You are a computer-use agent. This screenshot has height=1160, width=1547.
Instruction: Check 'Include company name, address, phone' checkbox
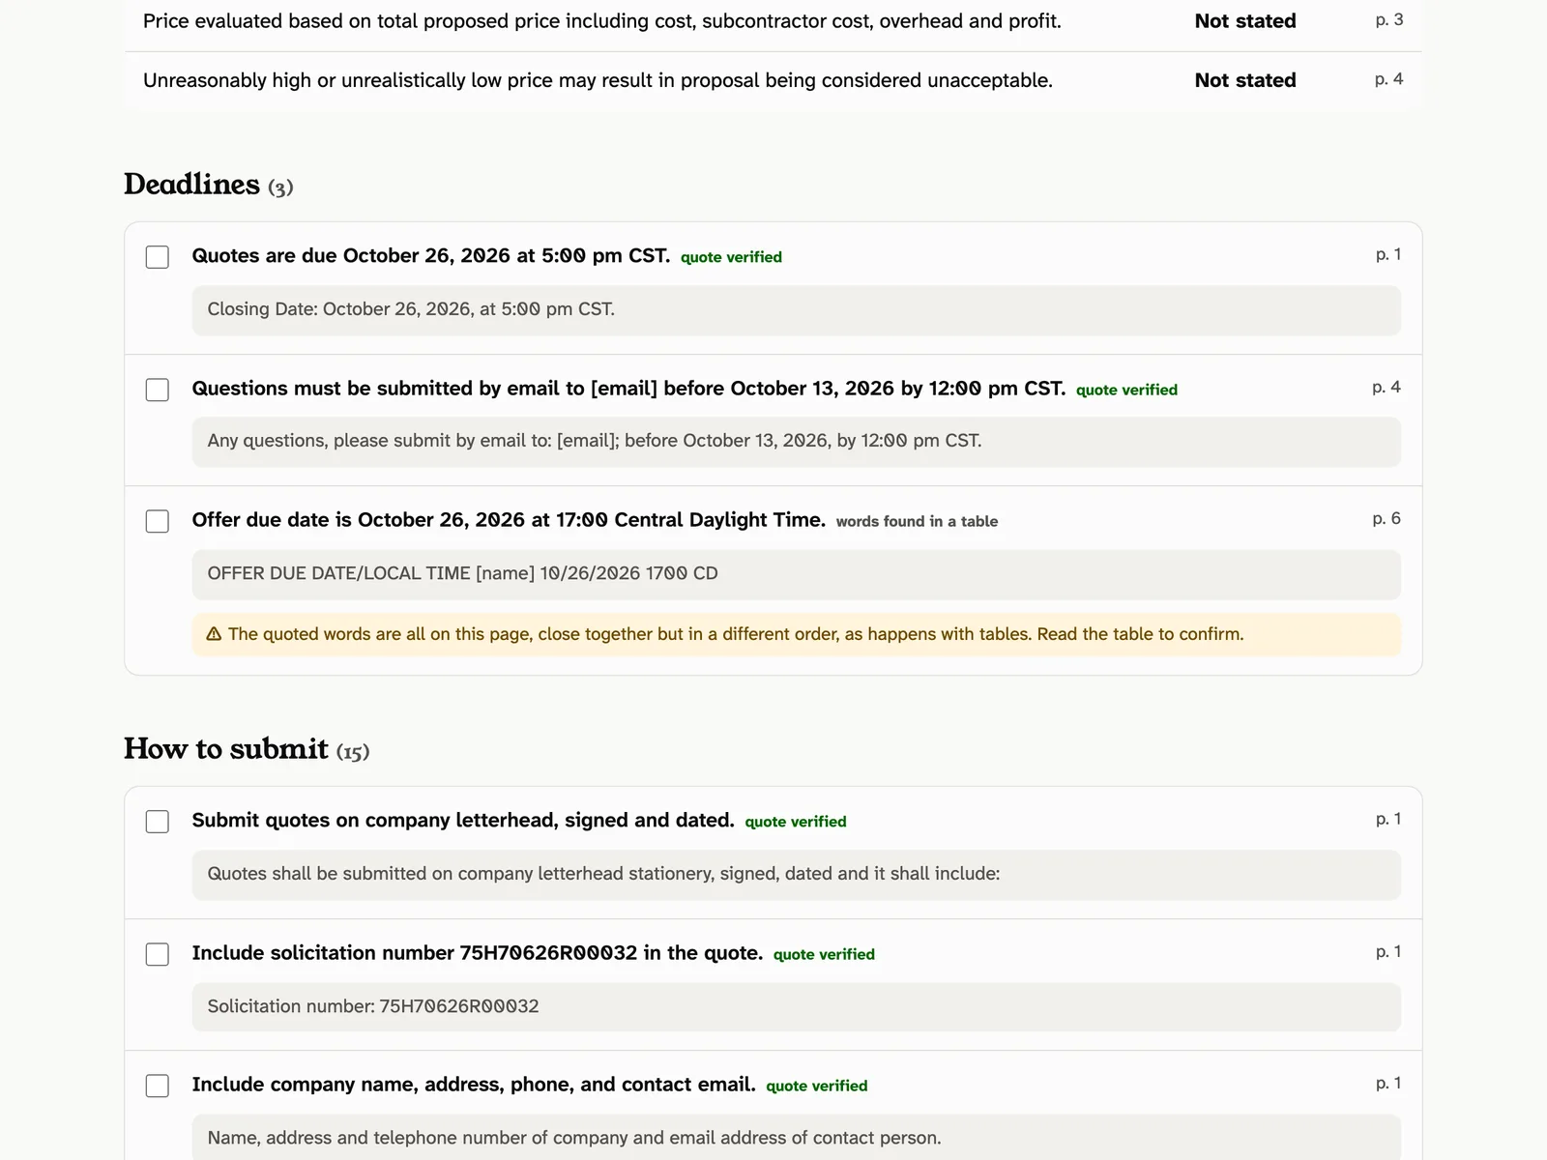point(157,1086)
